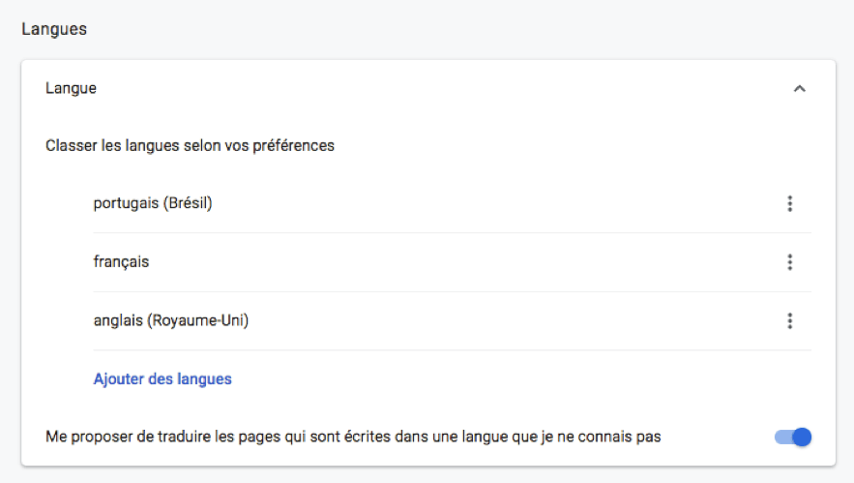Open the three-dot menu for français
This screenshot has width=854, height=483.
pos(790,261)
